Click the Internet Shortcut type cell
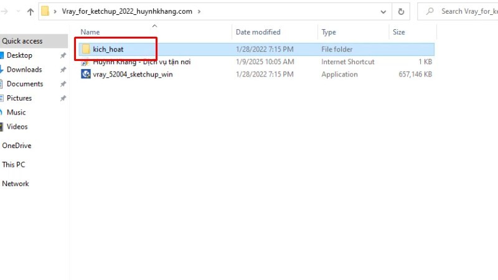 [348, 62]
